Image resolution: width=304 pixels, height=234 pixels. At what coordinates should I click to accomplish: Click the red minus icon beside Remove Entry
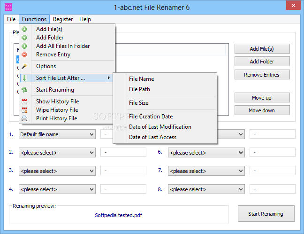(24, 55)
